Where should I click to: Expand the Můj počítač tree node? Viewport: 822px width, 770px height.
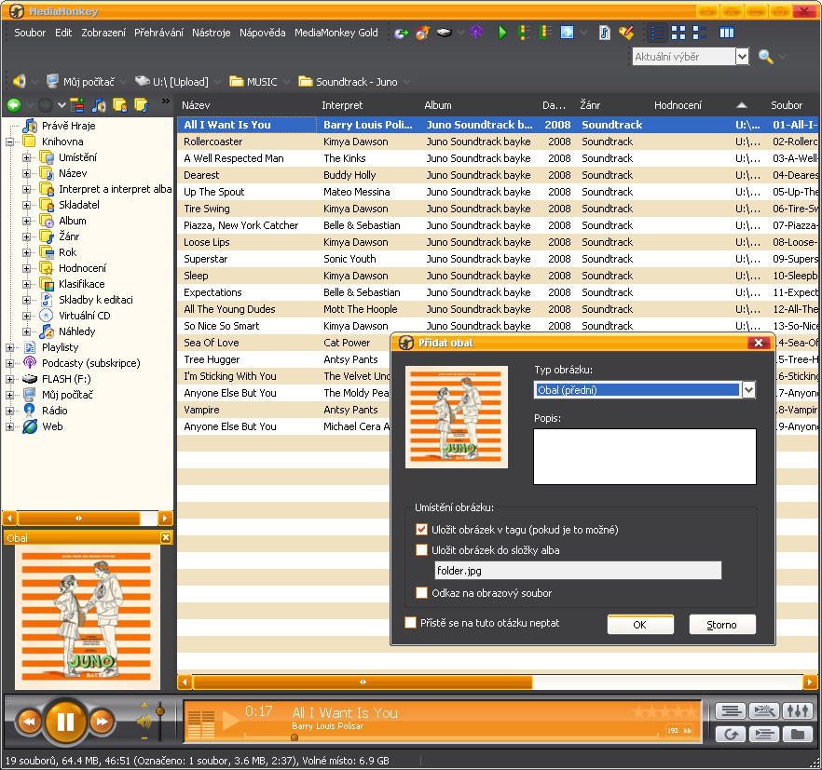click(x=9, y=395)
